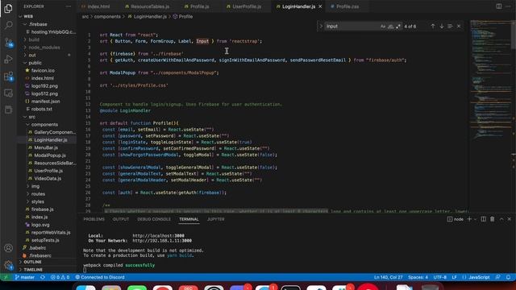Image resolution: width=516 pixels, height=290 pixels.
Task: Go to previous find match
Action: coord(433,26)
